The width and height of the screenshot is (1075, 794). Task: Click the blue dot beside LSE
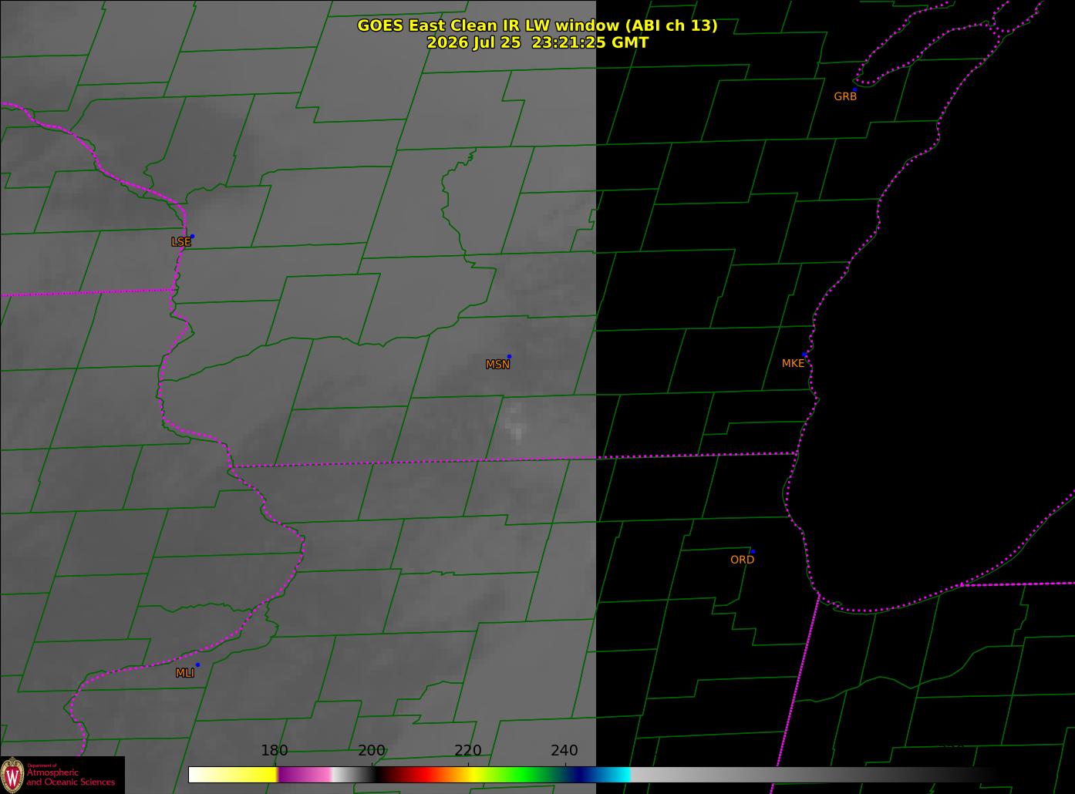coord(192,236)
